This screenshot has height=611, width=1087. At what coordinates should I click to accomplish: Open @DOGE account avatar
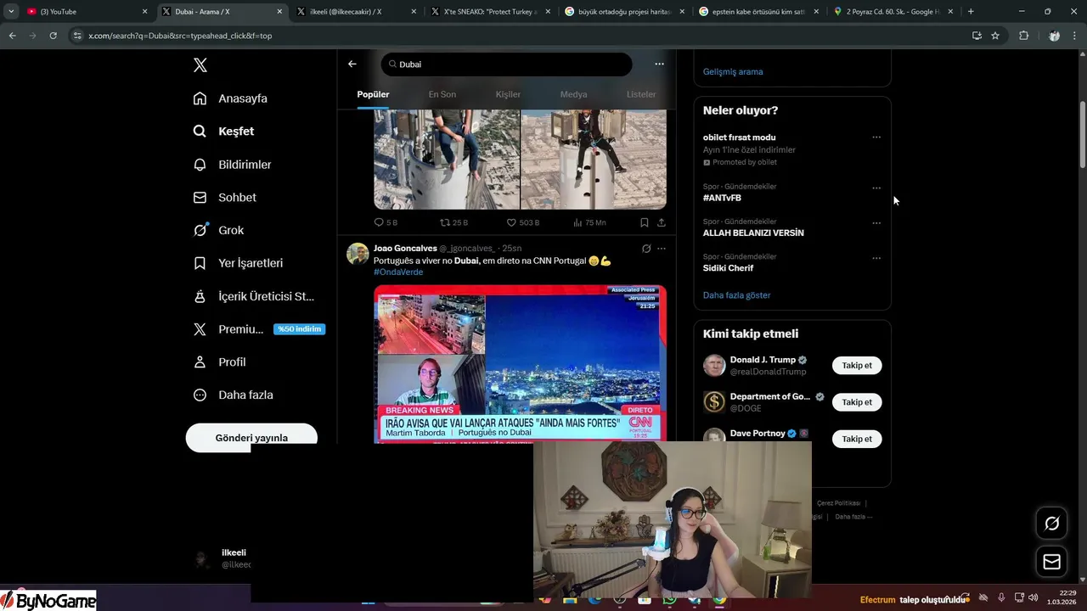coord(714,402)
